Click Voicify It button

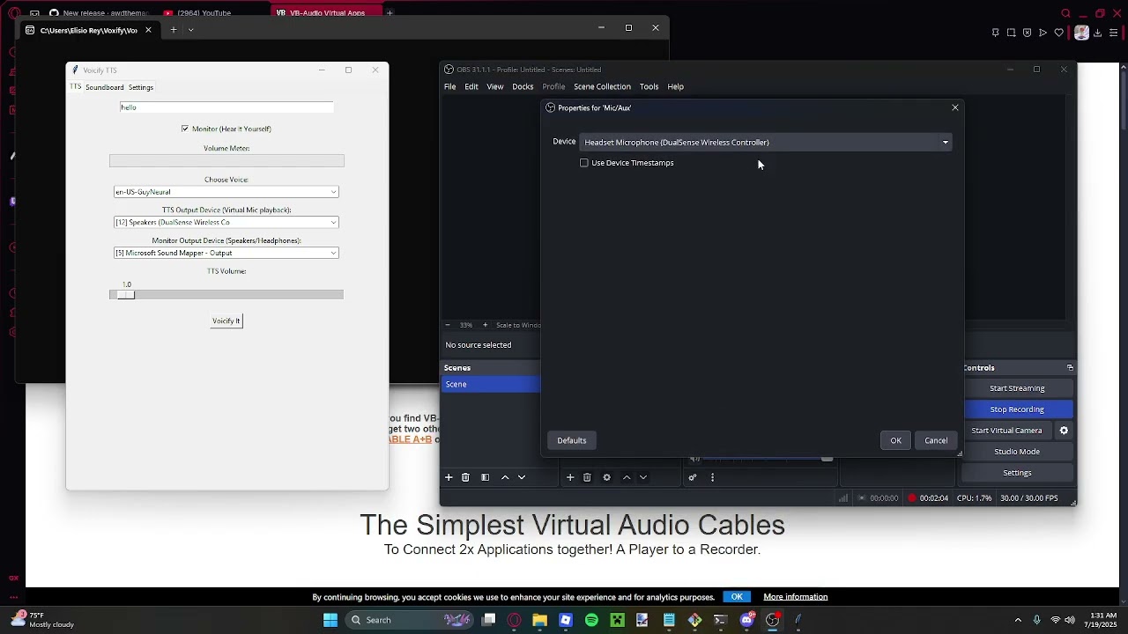click(226, 321)
